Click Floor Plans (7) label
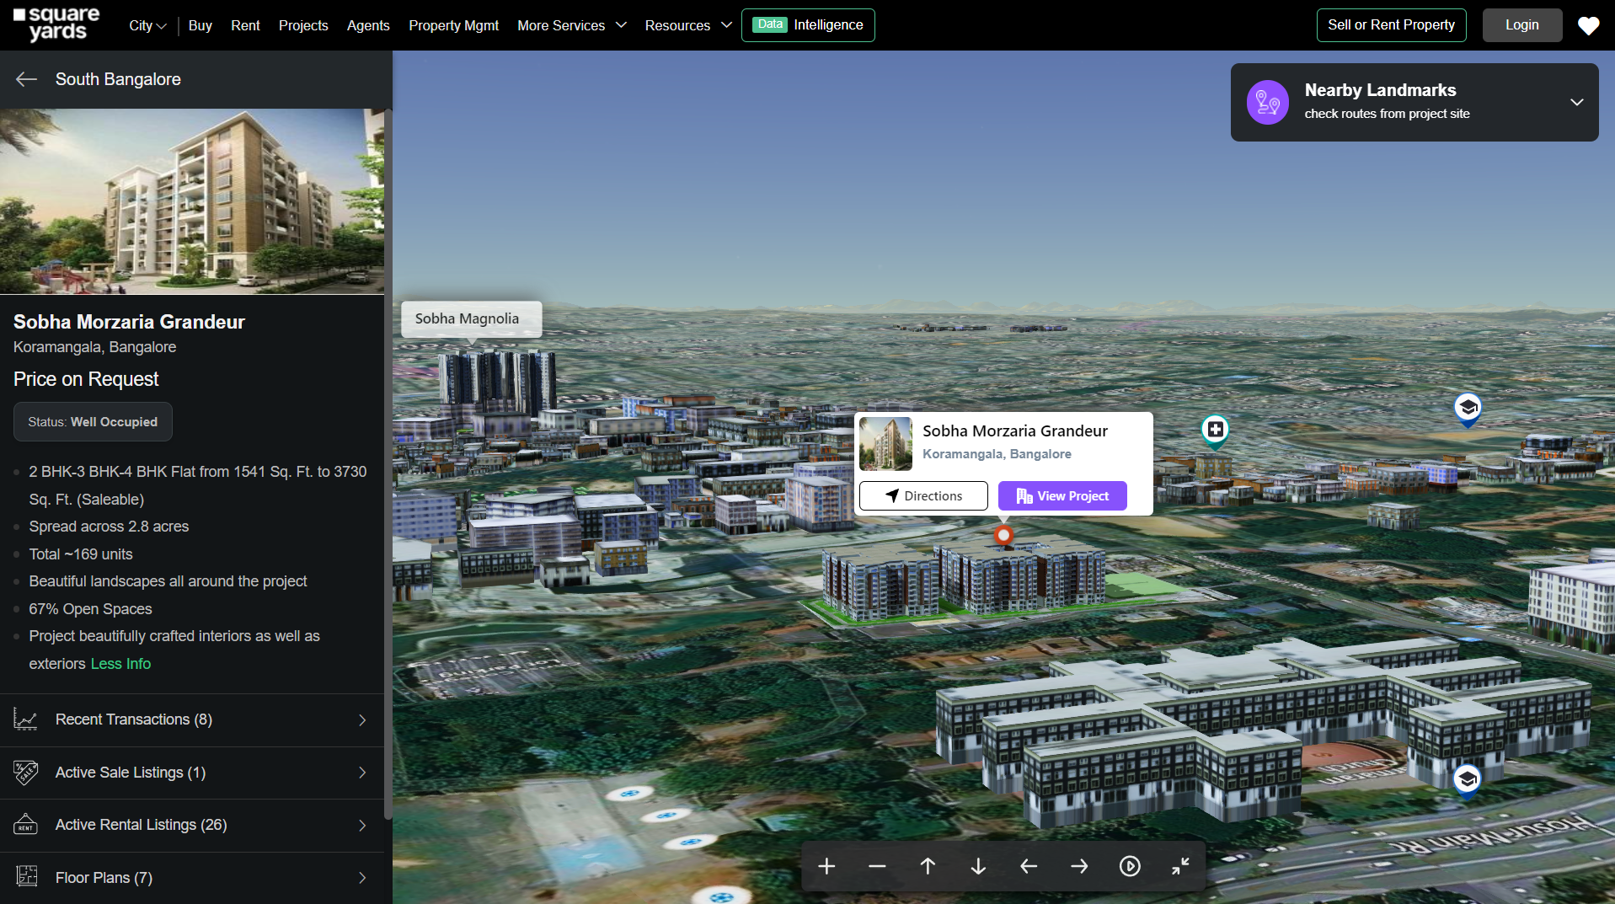1615x904 pixels. pos(104,878)
